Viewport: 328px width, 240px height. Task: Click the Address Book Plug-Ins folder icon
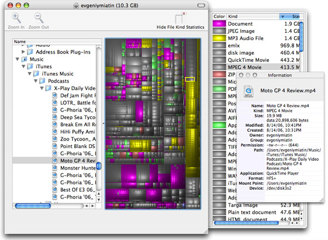(31, 52)
